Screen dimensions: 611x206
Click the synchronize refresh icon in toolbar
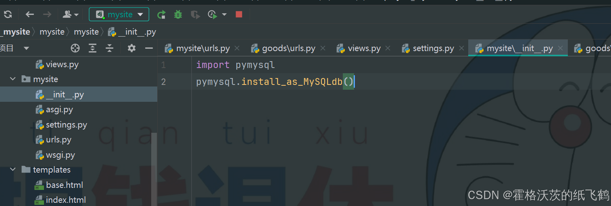[8, 14]
